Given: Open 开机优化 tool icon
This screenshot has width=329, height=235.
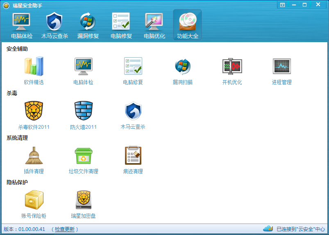Looking at the screenshot, I should (232, 66).
